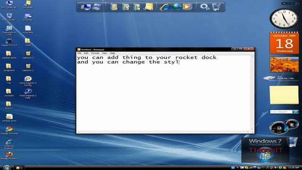Open the capture-1 desktop file

click(28, 55)
